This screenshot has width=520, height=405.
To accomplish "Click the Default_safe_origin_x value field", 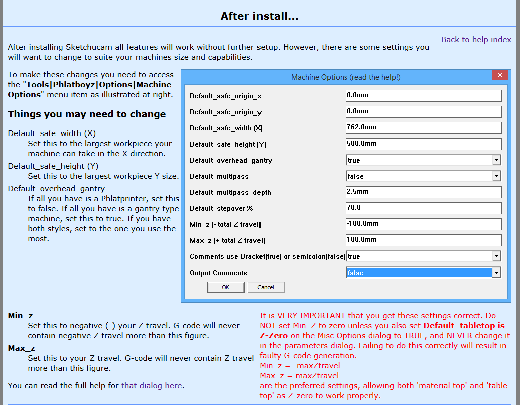I will coord(423,95).
